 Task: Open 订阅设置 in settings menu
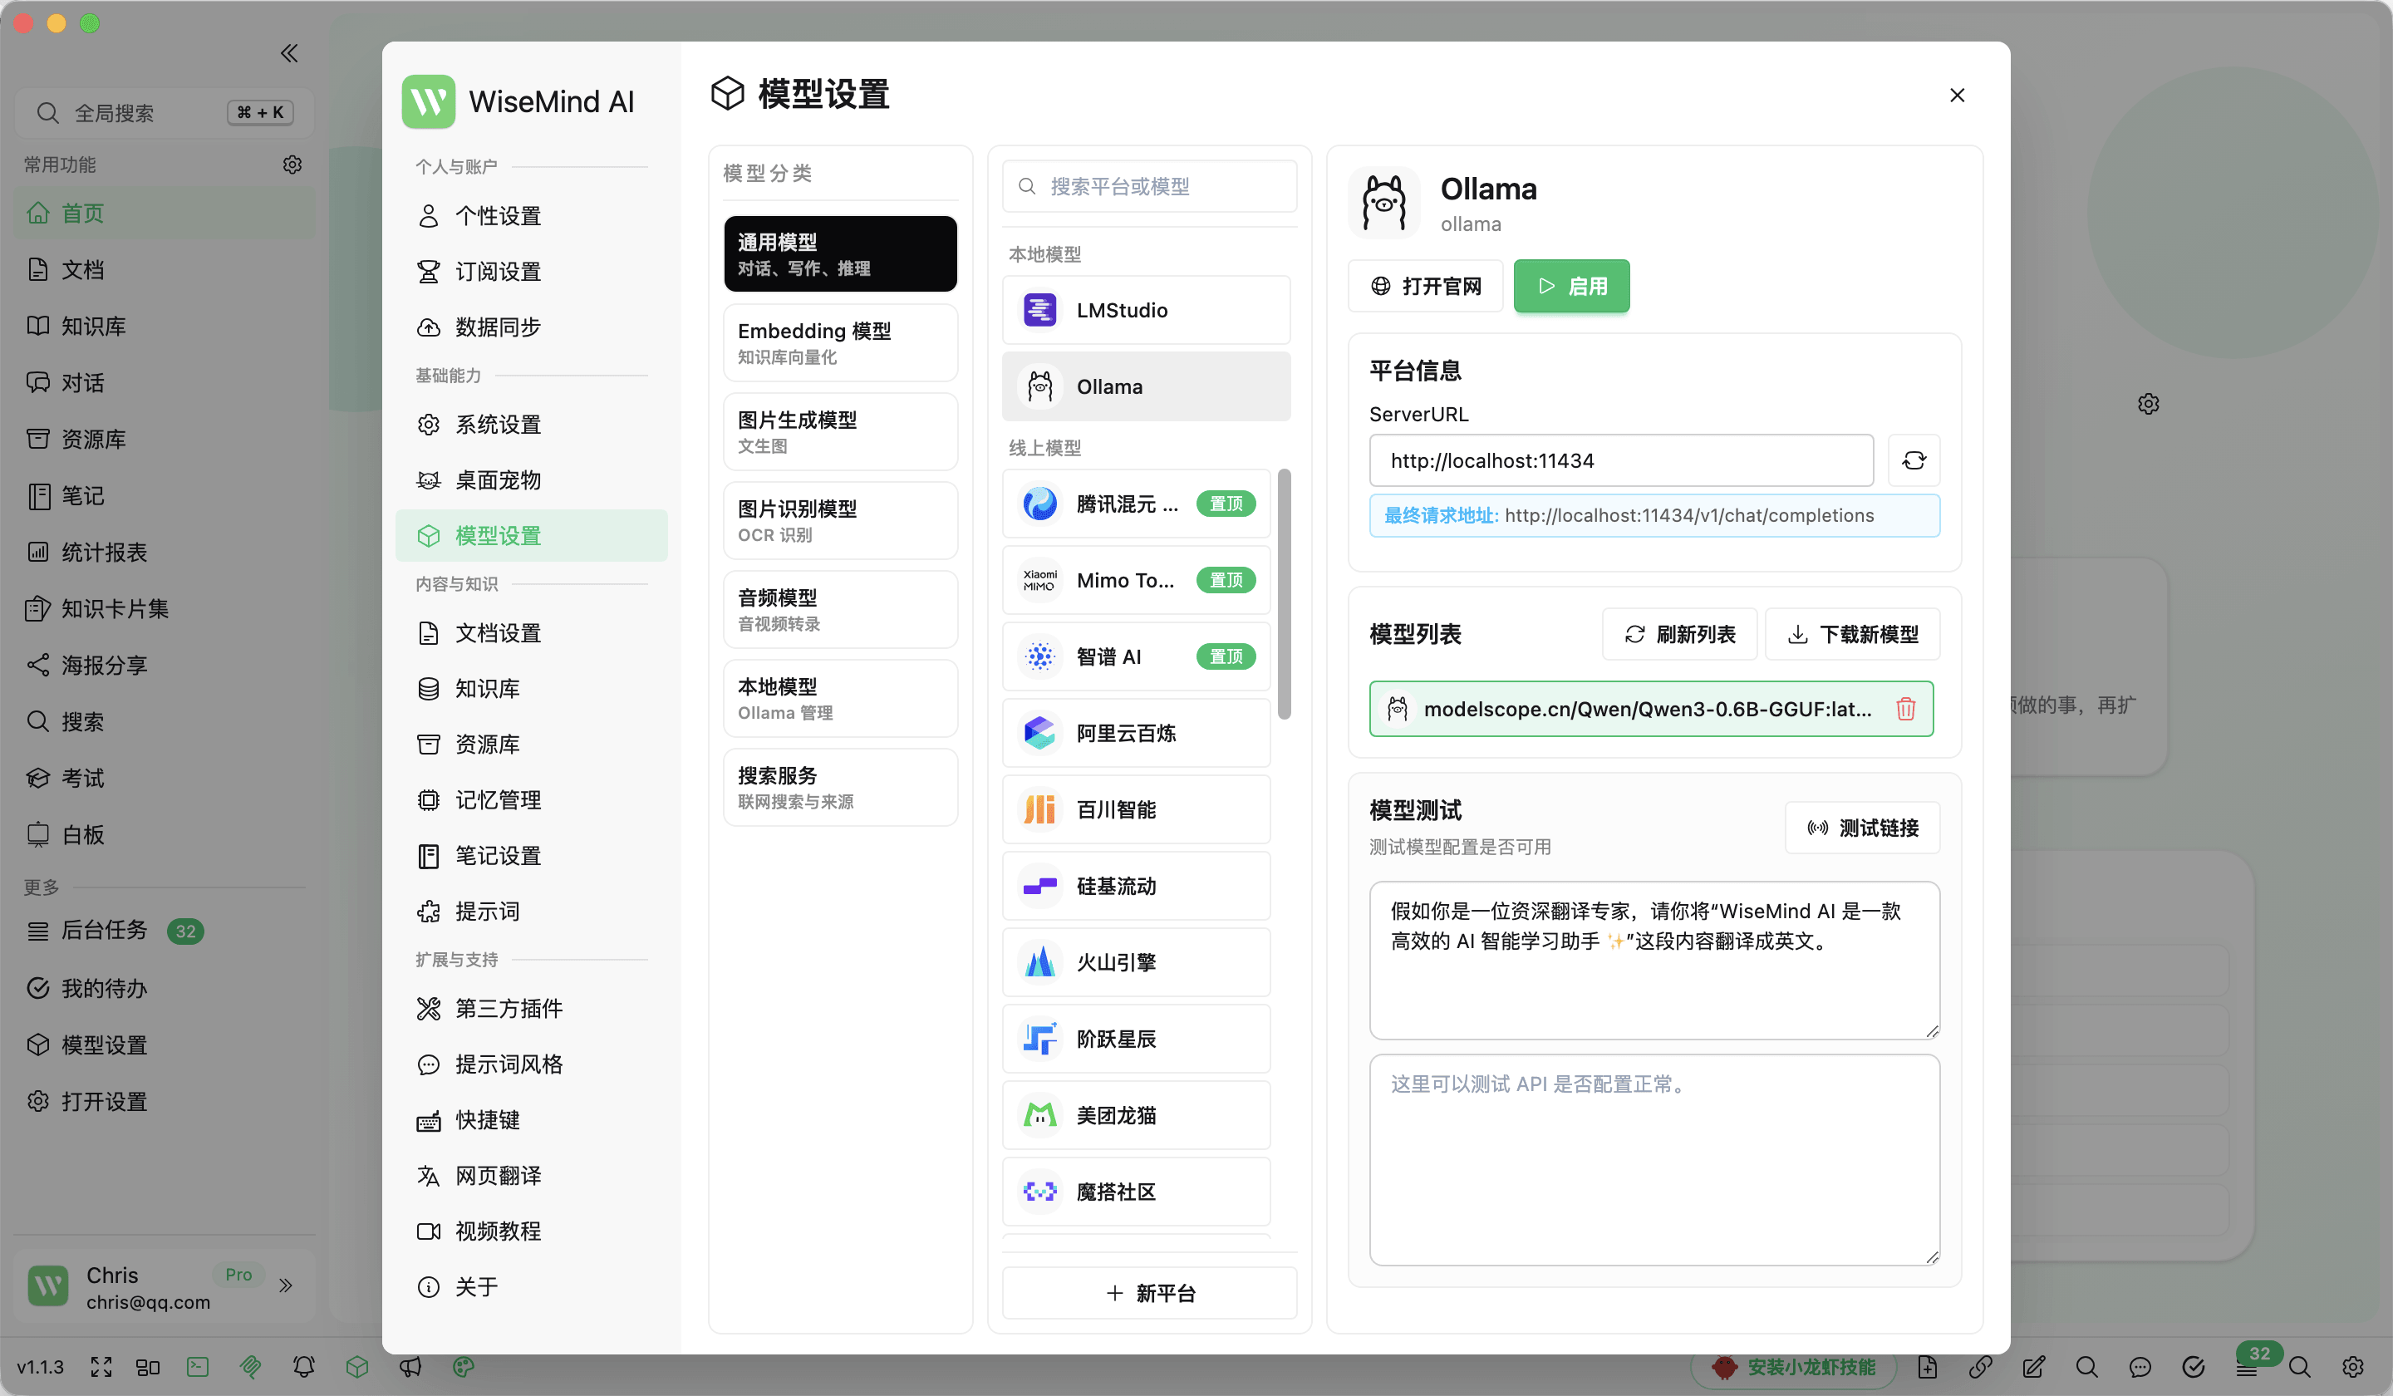[532, 272]
